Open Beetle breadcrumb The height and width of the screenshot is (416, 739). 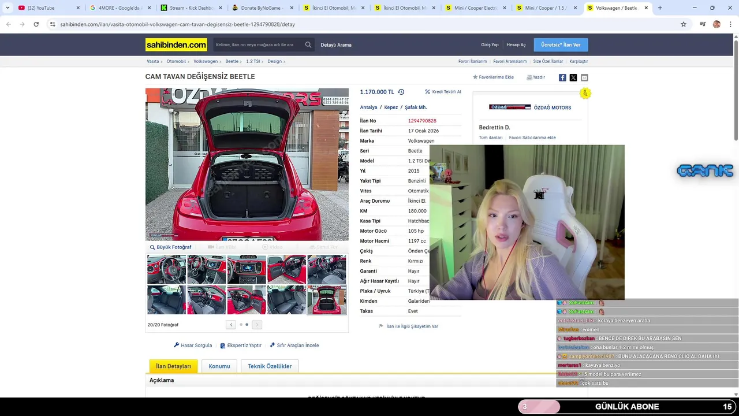coord(232,61)
